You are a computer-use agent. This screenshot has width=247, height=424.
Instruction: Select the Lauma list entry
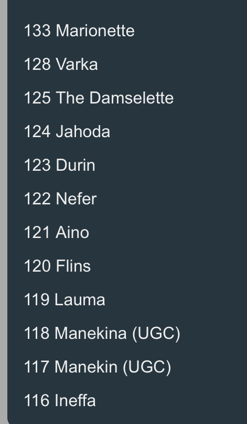click(x=127, y=299)
